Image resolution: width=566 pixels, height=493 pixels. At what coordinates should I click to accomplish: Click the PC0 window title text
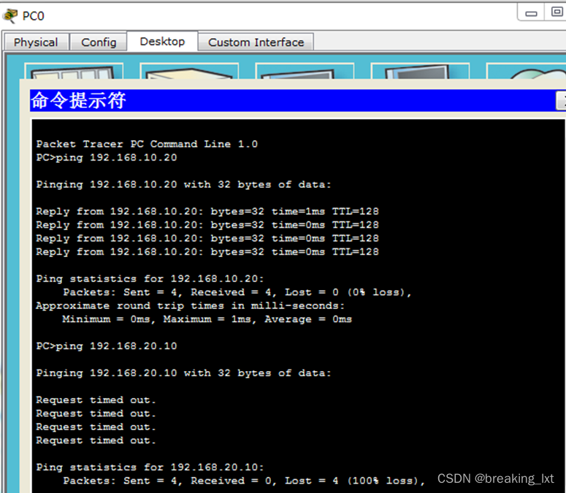(33, 16)
